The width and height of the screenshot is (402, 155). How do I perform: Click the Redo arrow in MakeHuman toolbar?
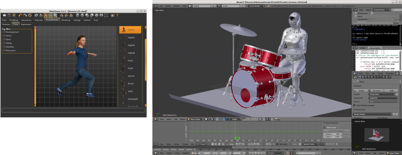(x=25, y=15)
